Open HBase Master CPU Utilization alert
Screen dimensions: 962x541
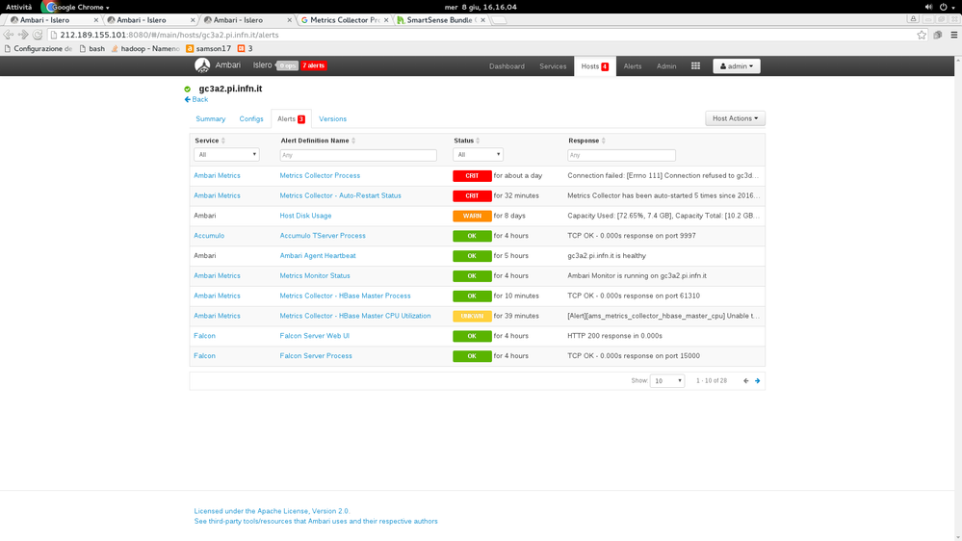[x=355, y=316]
